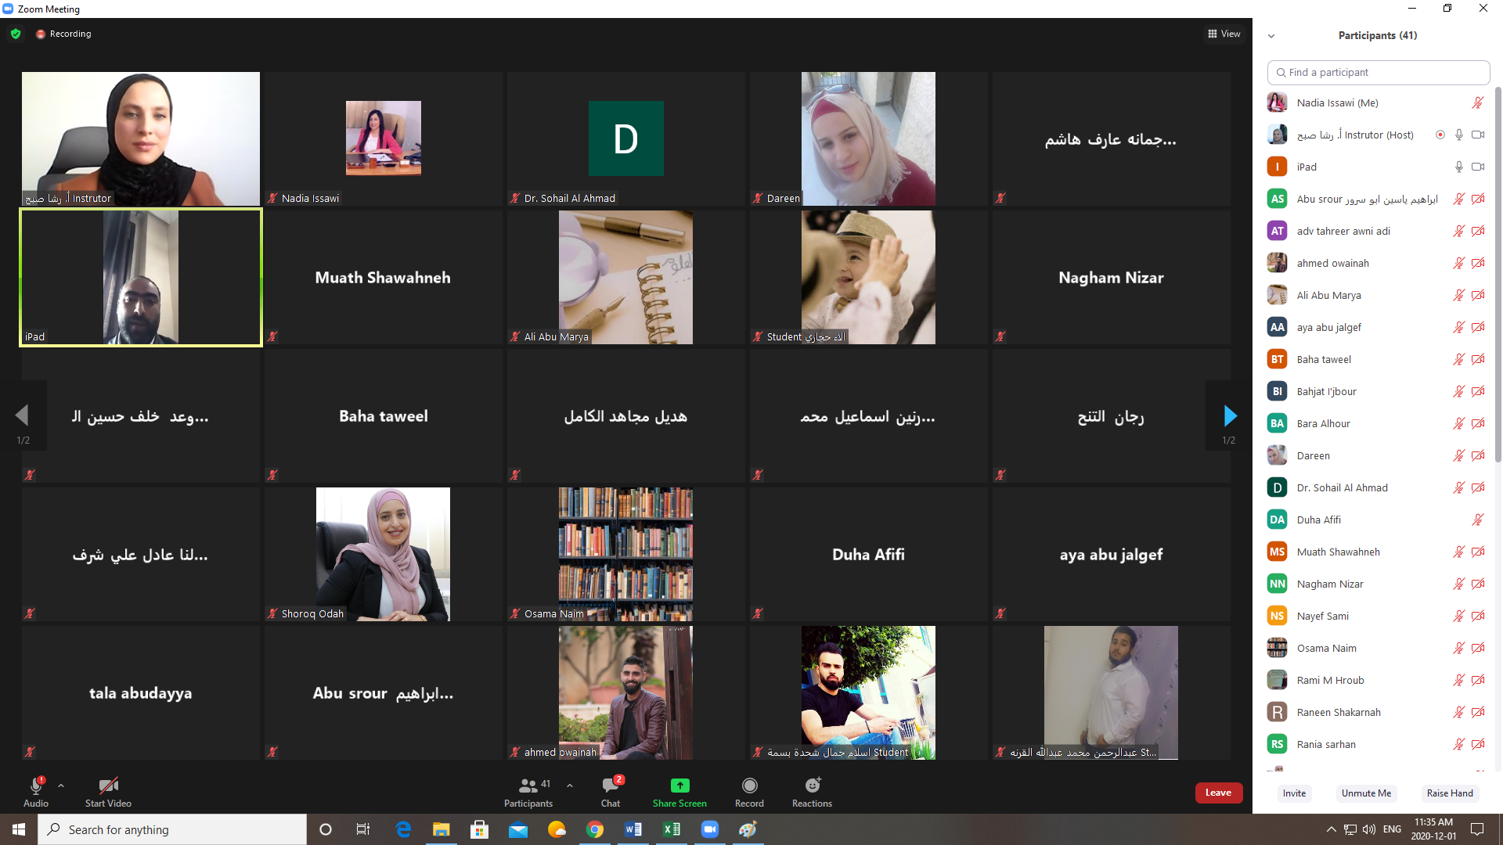The width and height of the screenshot is (1503, 845).
Task: Click recording dot icon in host row
Action: coord(1440,135)
